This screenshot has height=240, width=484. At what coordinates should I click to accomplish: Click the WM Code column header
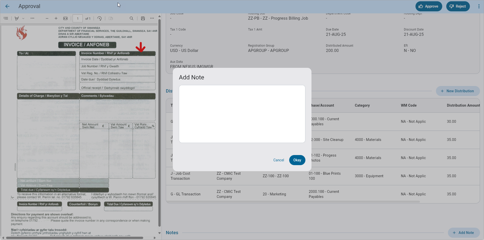coord(409,105)
